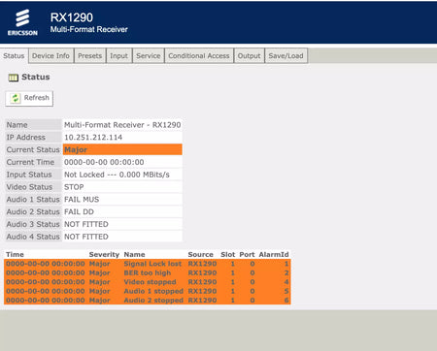Click the Time column header
Screen dimensions: 437x351
click(x=15, y=255)
